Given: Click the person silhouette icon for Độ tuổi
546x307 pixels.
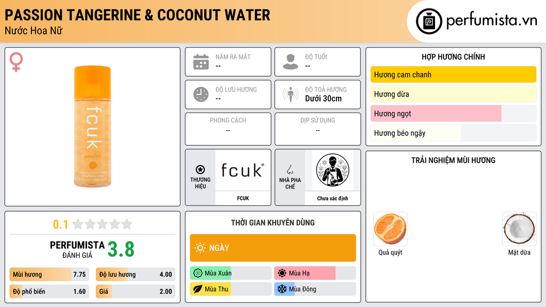Looking at the screenshot, I should pos(291,62).
